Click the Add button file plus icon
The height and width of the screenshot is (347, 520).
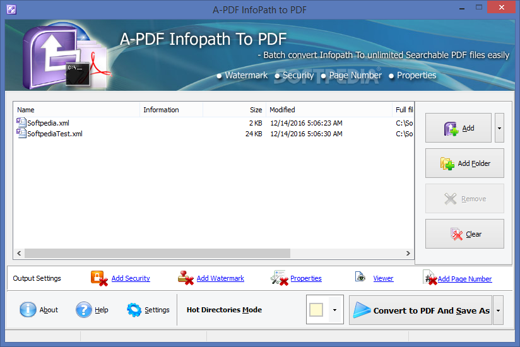451,129
